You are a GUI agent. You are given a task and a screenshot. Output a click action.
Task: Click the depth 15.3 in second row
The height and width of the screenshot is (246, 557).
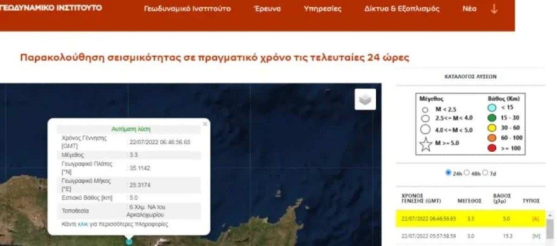[x=507, y=236]
